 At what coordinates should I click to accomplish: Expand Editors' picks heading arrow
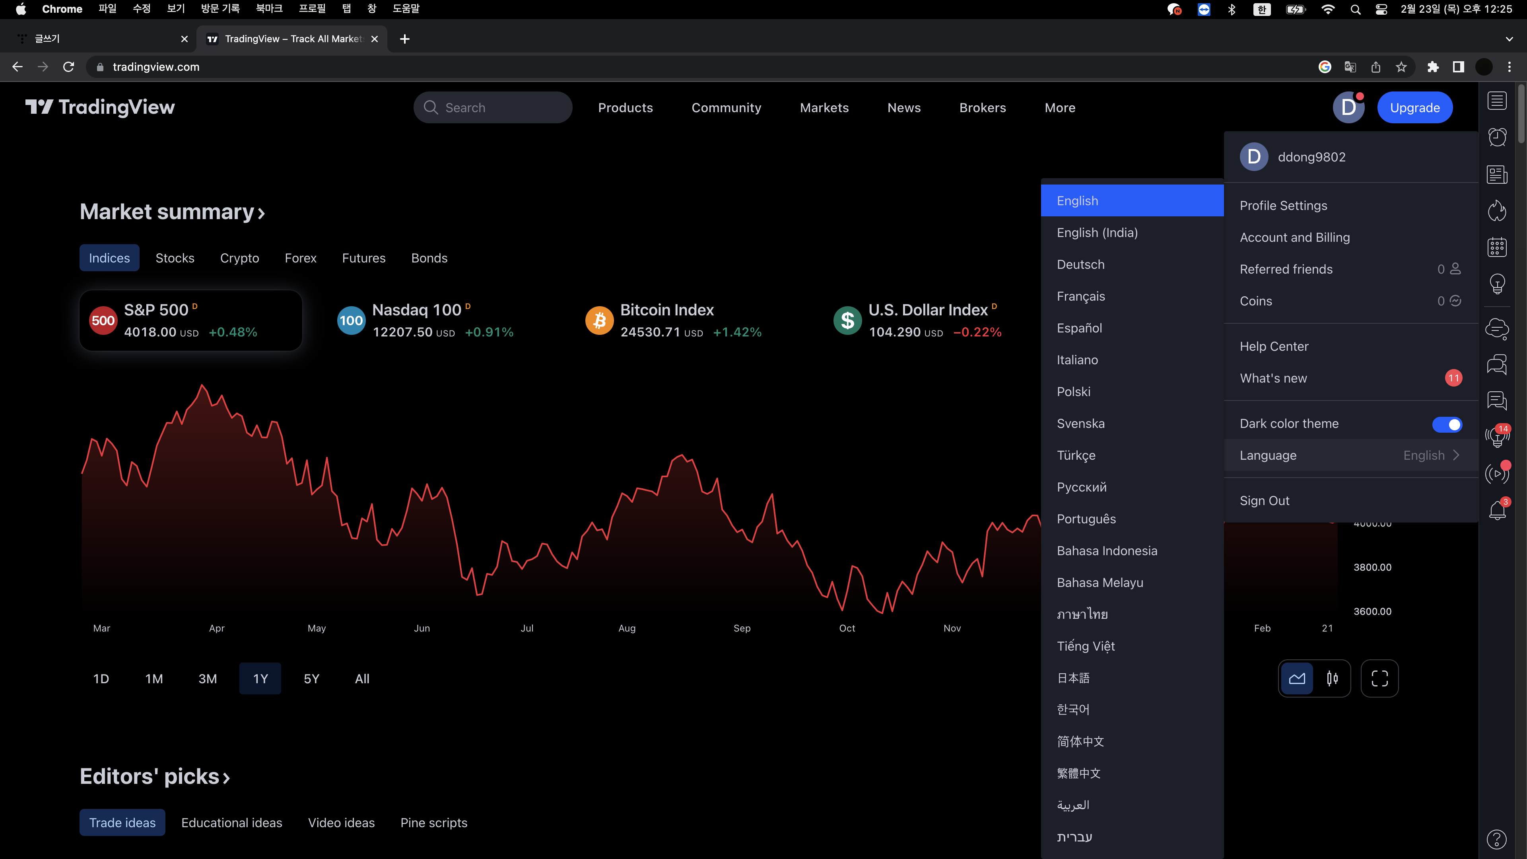[x=226, y=777]
